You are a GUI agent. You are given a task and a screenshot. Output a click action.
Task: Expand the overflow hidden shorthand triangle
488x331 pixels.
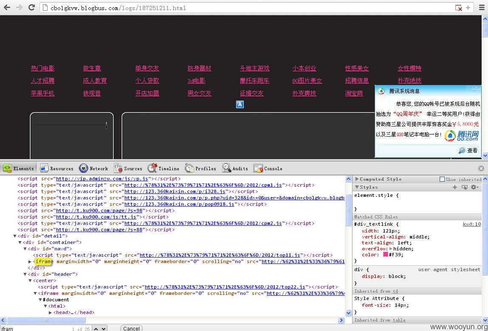[391, 249]
